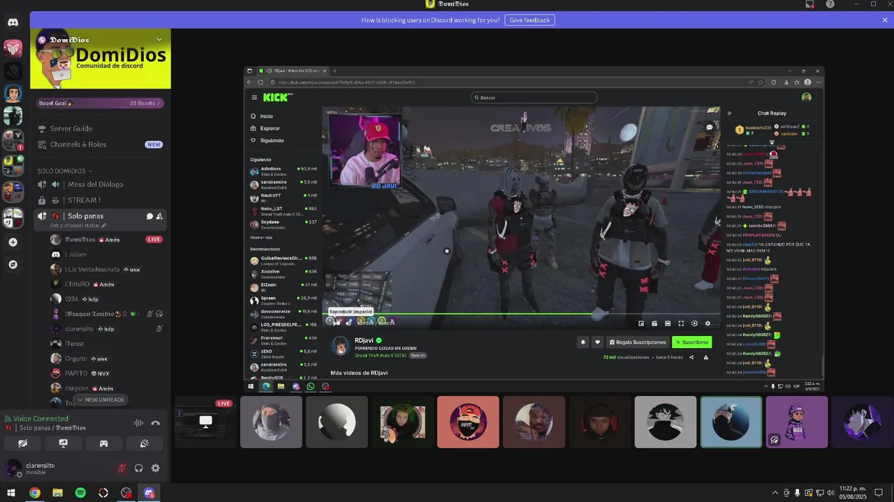Select the locked STREAM ! channel
The width and height of the screenshot is (894, 502).
click(x=101, y=200)
